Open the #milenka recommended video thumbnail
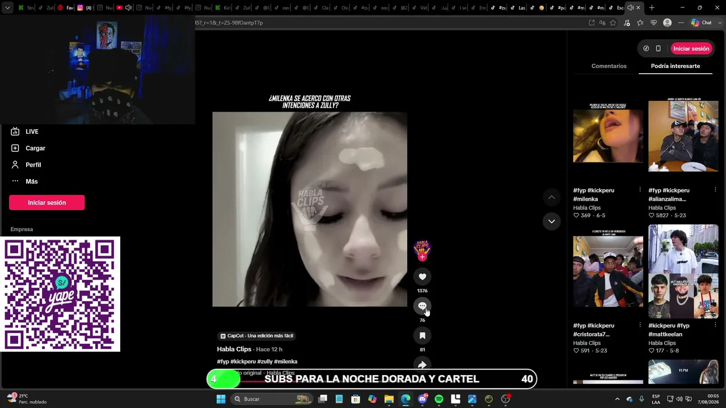 [x=608, y=135]
